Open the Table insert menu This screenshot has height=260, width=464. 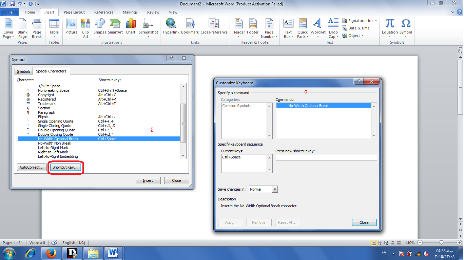(x=54, y=28)
